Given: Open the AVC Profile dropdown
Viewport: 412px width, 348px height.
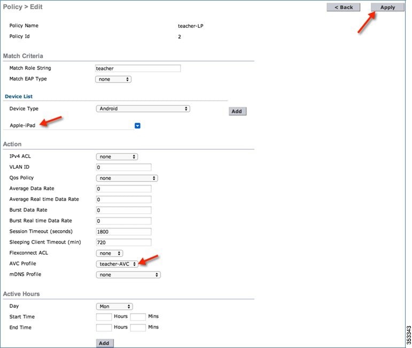Looking at the screenshot, I should point(117,264).
